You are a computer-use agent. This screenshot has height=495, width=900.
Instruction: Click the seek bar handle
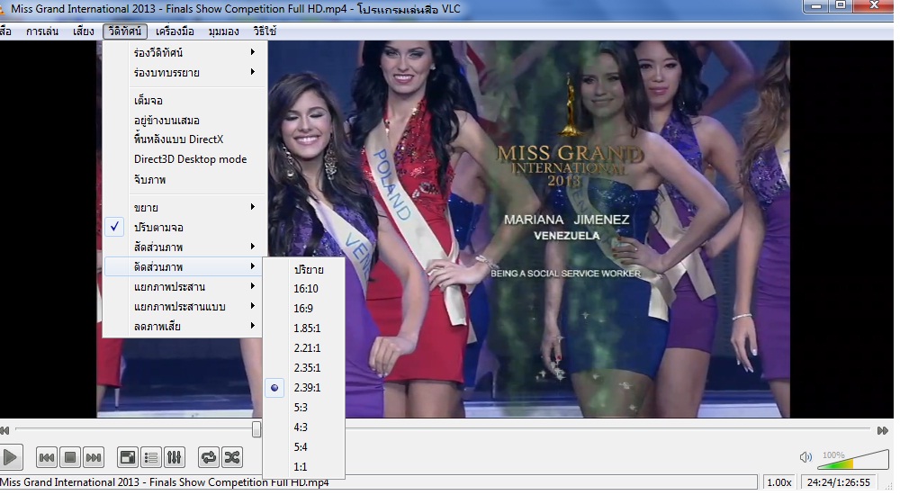[x=256, y=429]
